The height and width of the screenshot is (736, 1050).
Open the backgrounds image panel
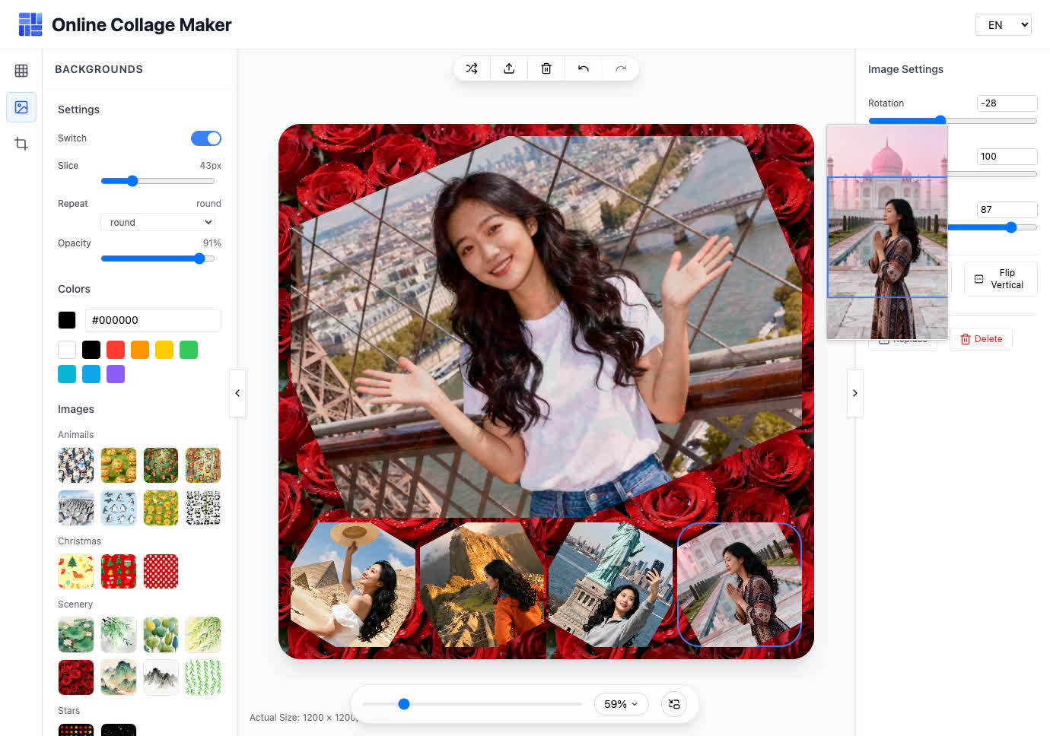pyautogui.click(x=21, y=107)
